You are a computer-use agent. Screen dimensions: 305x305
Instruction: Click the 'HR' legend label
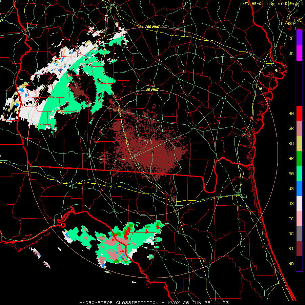point(291,159)
